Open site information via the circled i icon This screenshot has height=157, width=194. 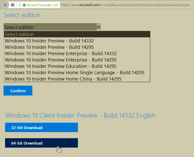(x=20, y=5)
